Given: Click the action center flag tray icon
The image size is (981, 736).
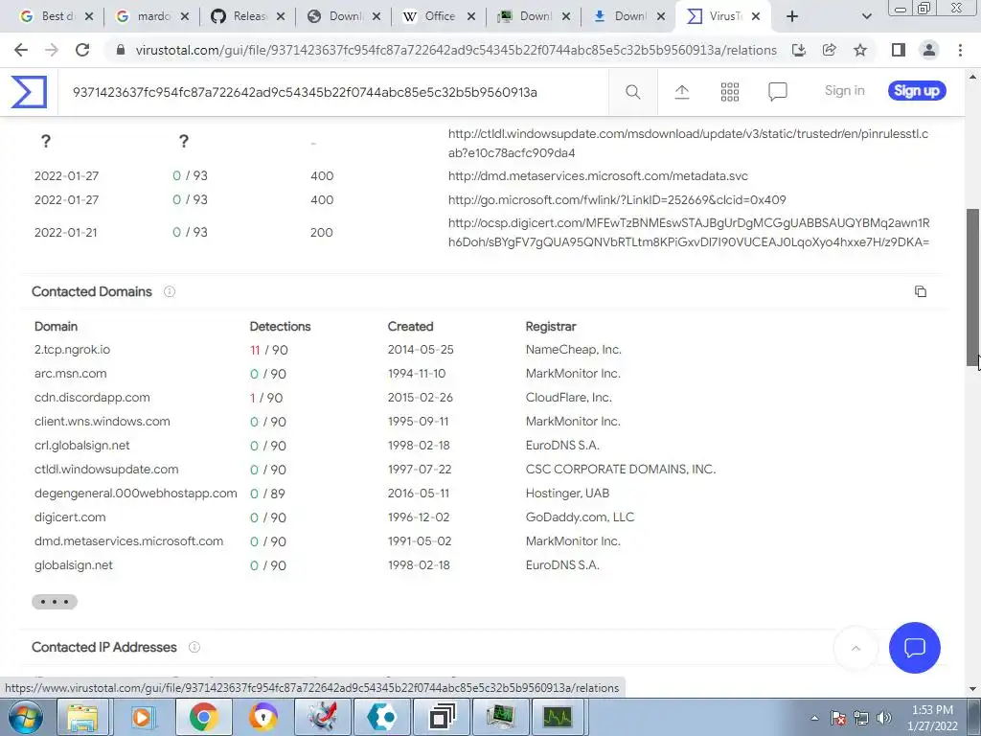Looking at the screenshot, I should pos(838,718).
